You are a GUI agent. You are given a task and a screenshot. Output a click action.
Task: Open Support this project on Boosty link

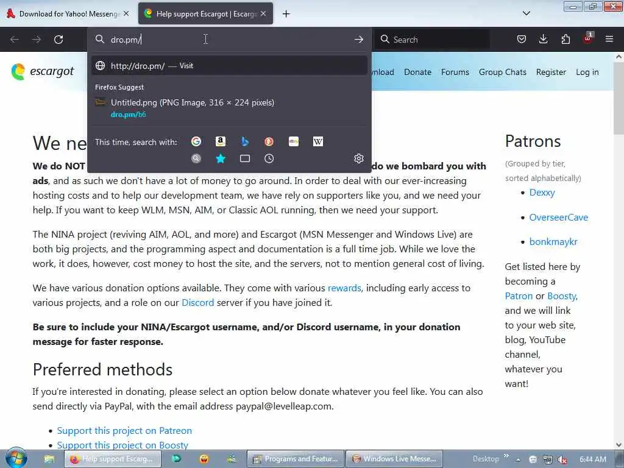coord(122,445)
